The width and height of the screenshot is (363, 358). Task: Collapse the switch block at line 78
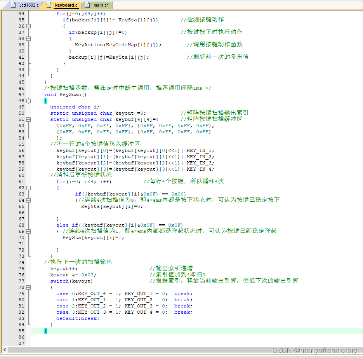28,287
